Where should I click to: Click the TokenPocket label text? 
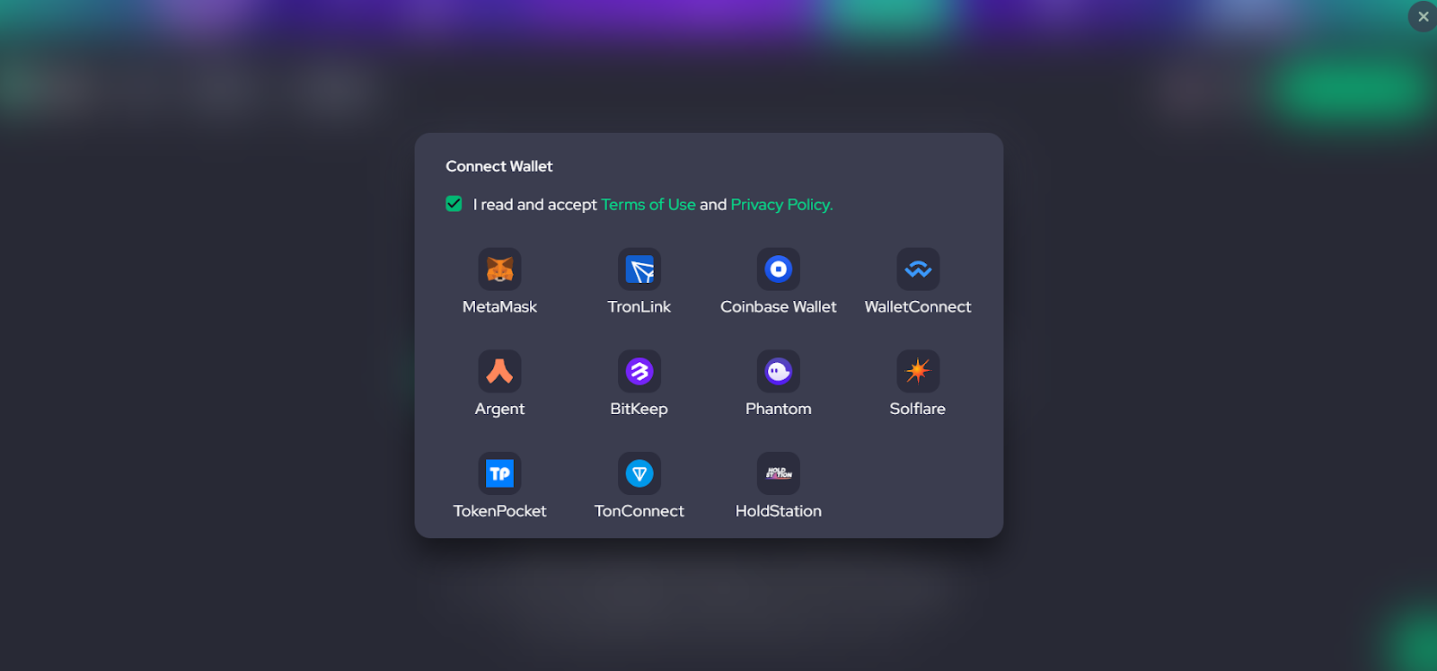click(499, 511)
